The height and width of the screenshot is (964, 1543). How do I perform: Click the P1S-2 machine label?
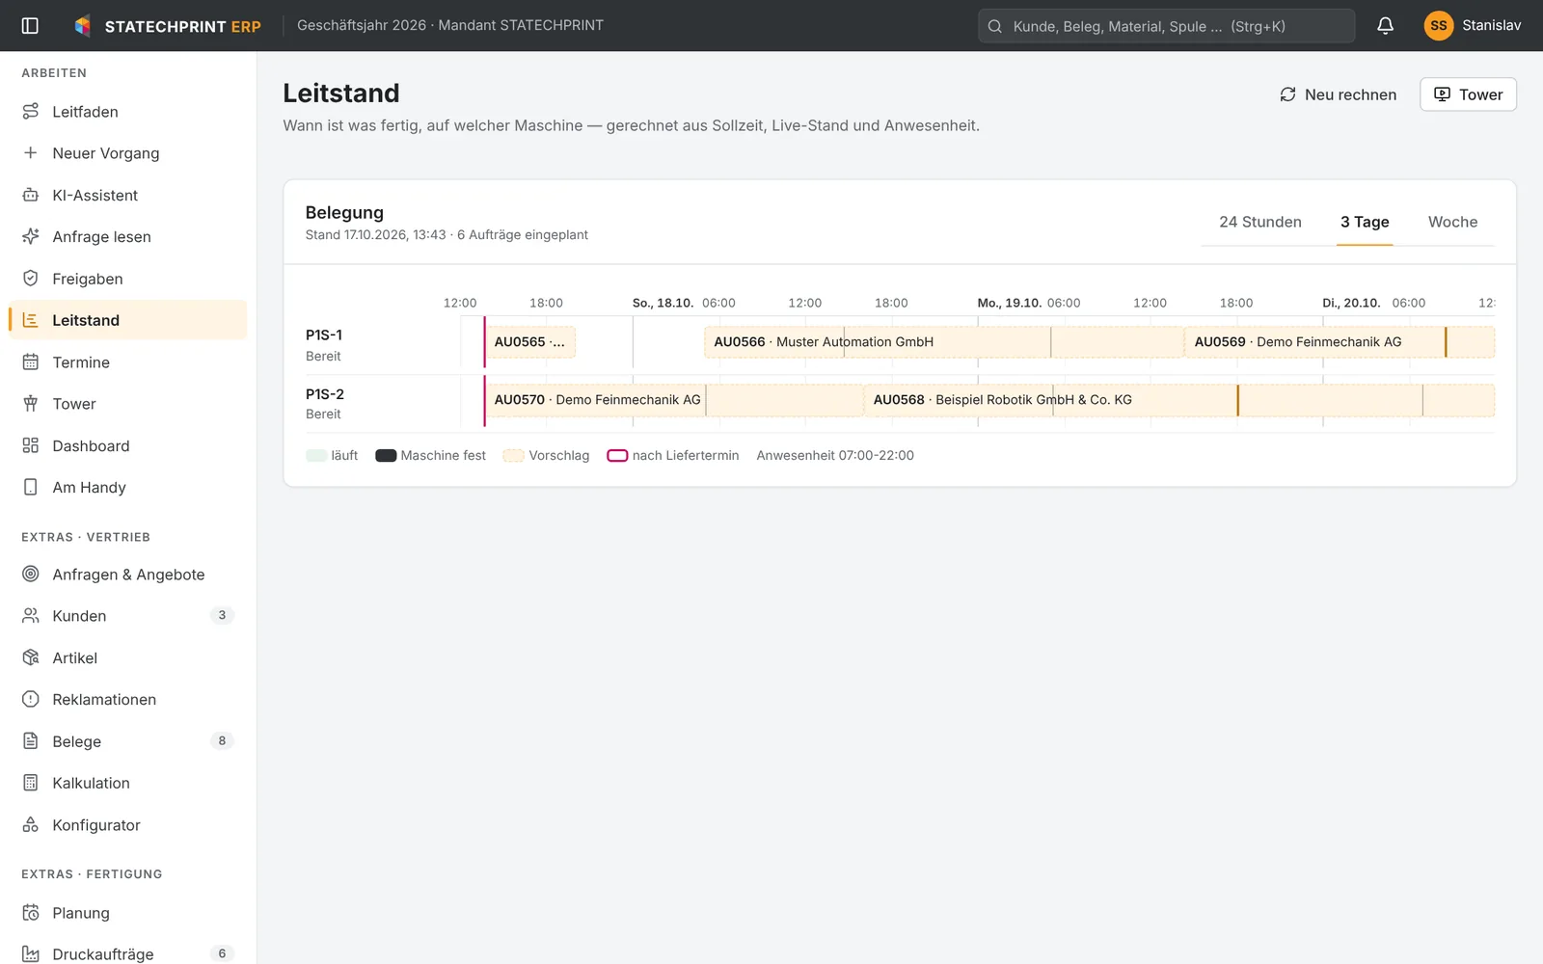pos(325,394)
